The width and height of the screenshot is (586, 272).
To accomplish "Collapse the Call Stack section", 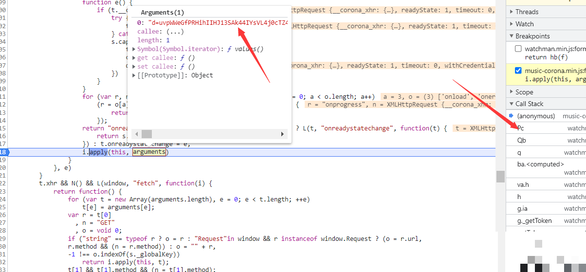I will pyautogui.click(x=511, y=104).
